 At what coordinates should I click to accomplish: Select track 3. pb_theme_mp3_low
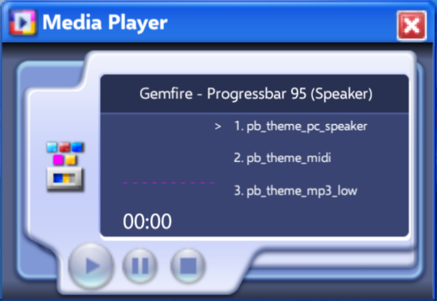point(296,191)
